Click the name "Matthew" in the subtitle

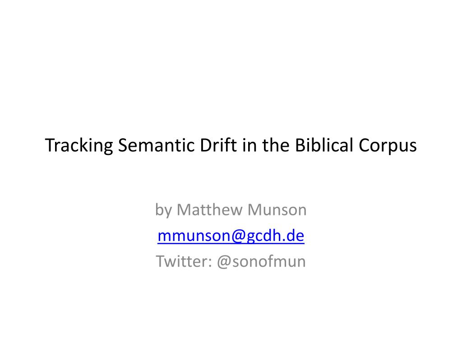tap(209, 210)
